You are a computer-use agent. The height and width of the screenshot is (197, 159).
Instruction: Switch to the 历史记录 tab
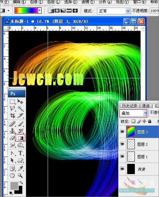pyautogui.click(x=129, y=106)
